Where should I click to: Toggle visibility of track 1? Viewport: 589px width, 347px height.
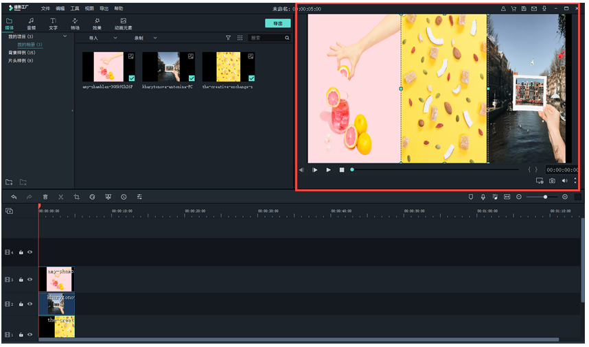(x=30, y=334)
